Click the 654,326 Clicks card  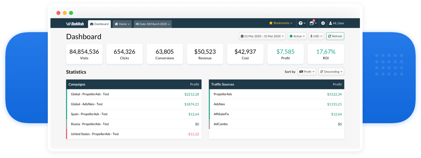point(124,54)
